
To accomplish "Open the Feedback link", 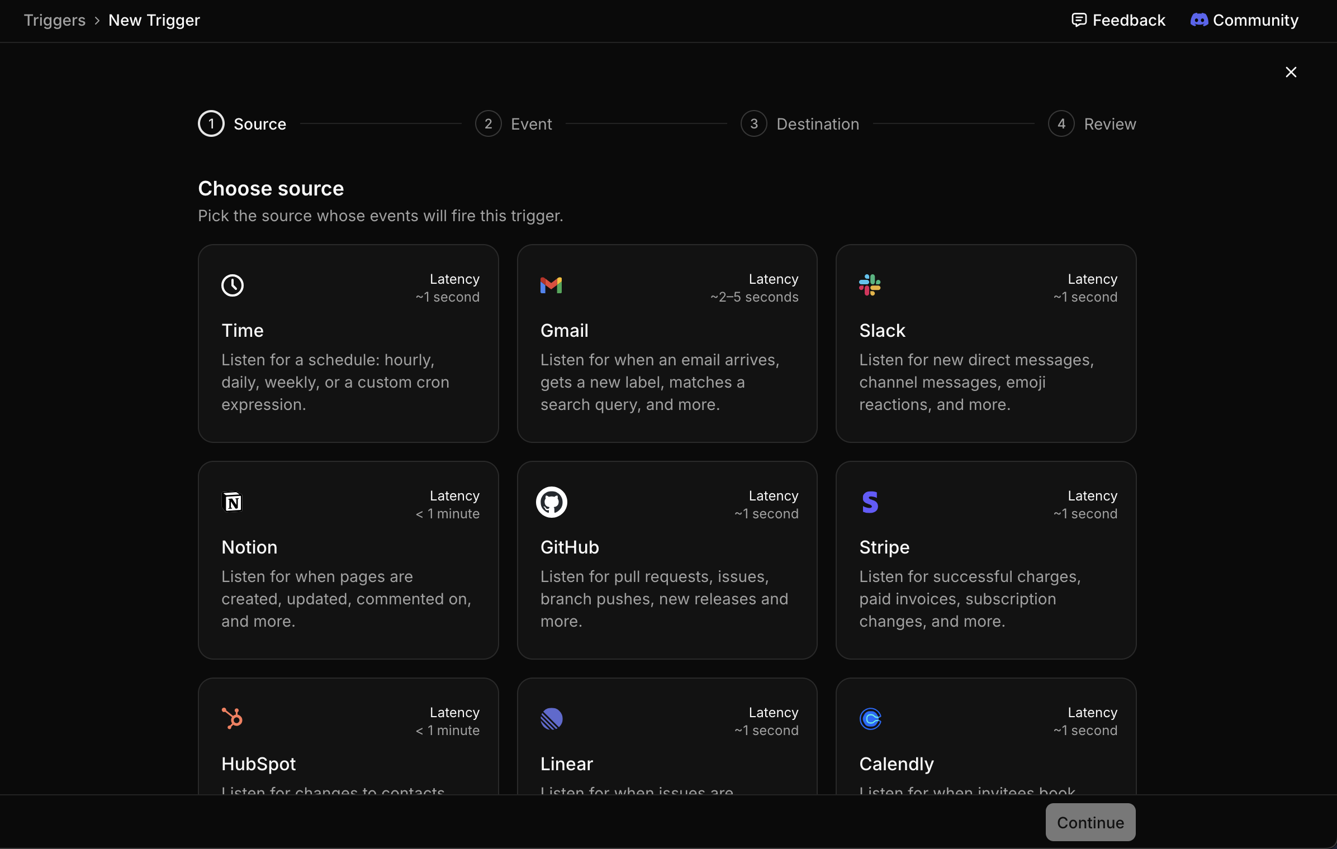I will (1118, 20).
